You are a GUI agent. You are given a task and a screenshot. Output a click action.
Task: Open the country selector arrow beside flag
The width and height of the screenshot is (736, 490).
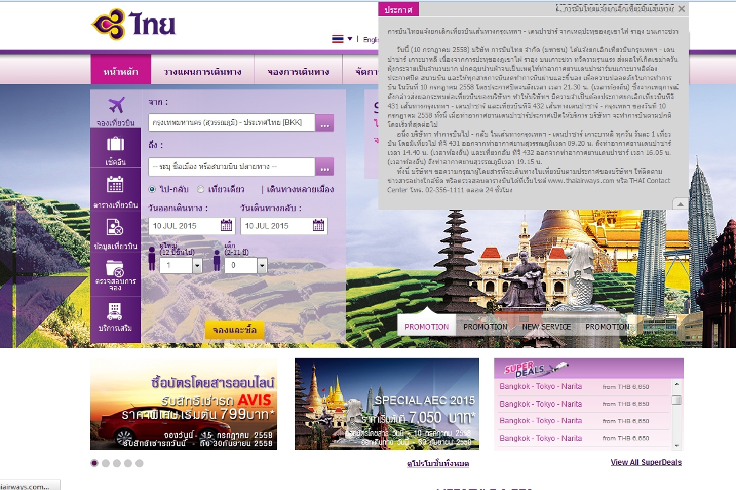350,39
